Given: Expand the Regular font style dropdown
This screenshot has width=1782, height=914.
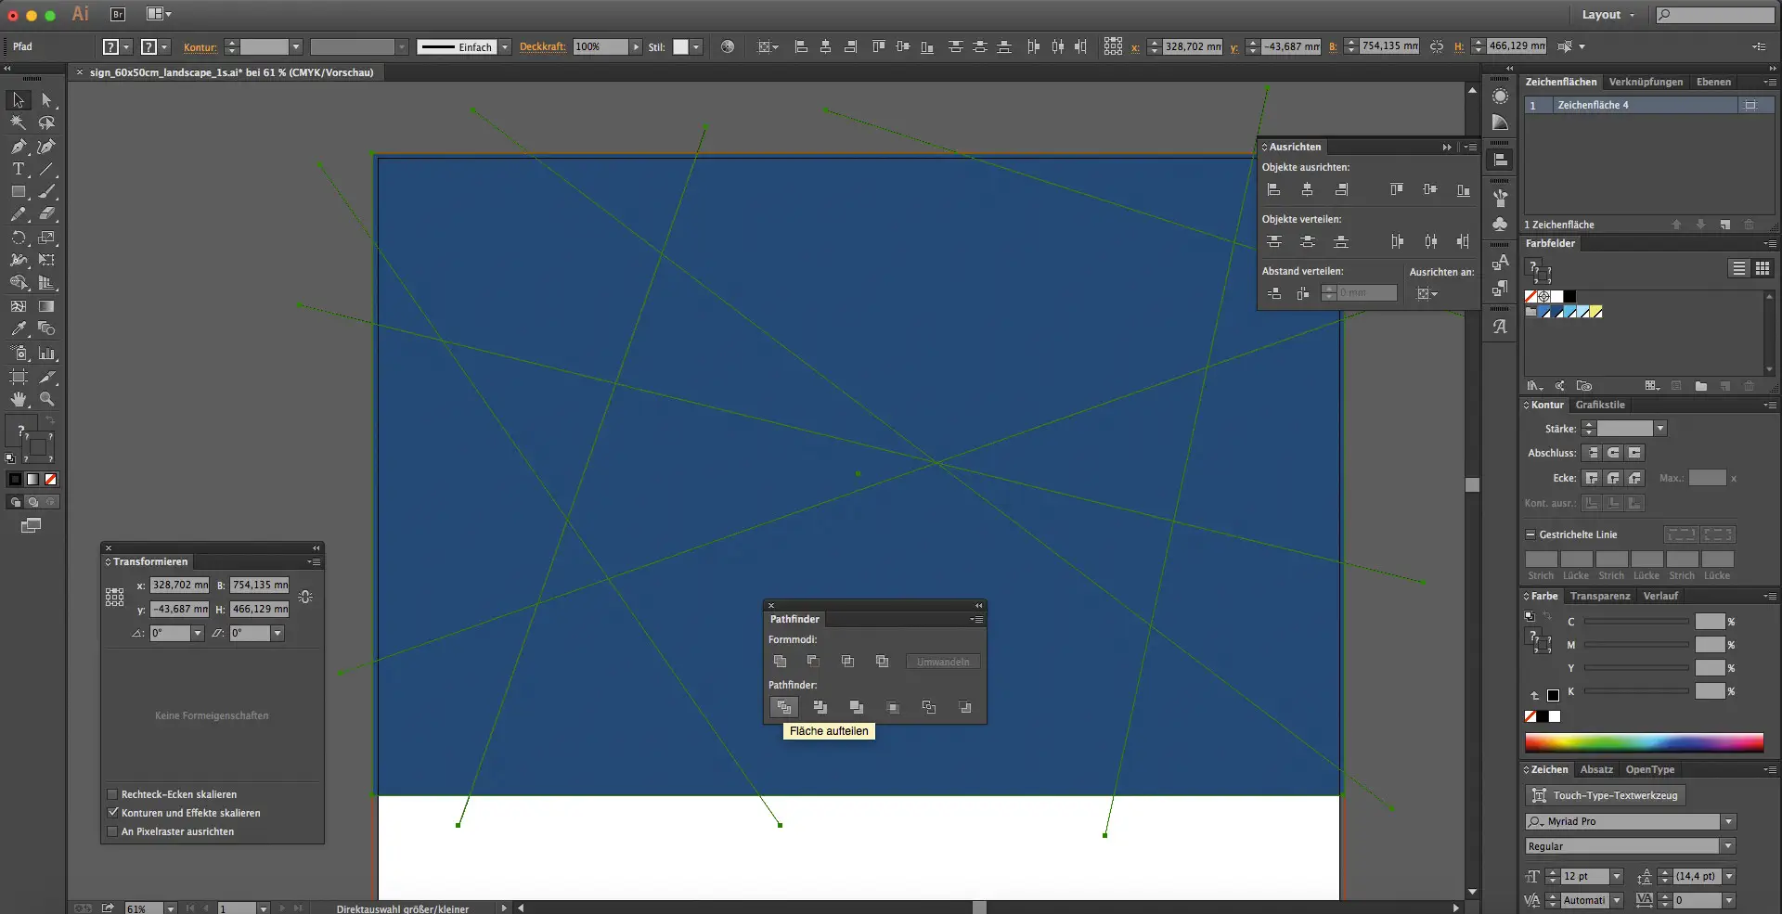Looking at the screenshot, I should coord(1728,846).
